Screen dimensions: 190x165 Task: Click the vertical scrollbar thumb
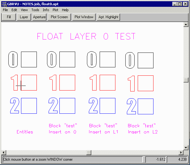[x=186, y=80]
